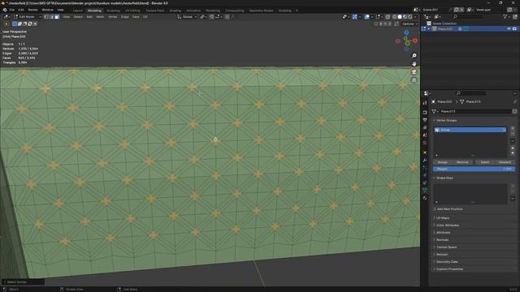This screenshot has width=520, height=292.
Task: Click the Remove vertex group button
Action: [462, 162]
